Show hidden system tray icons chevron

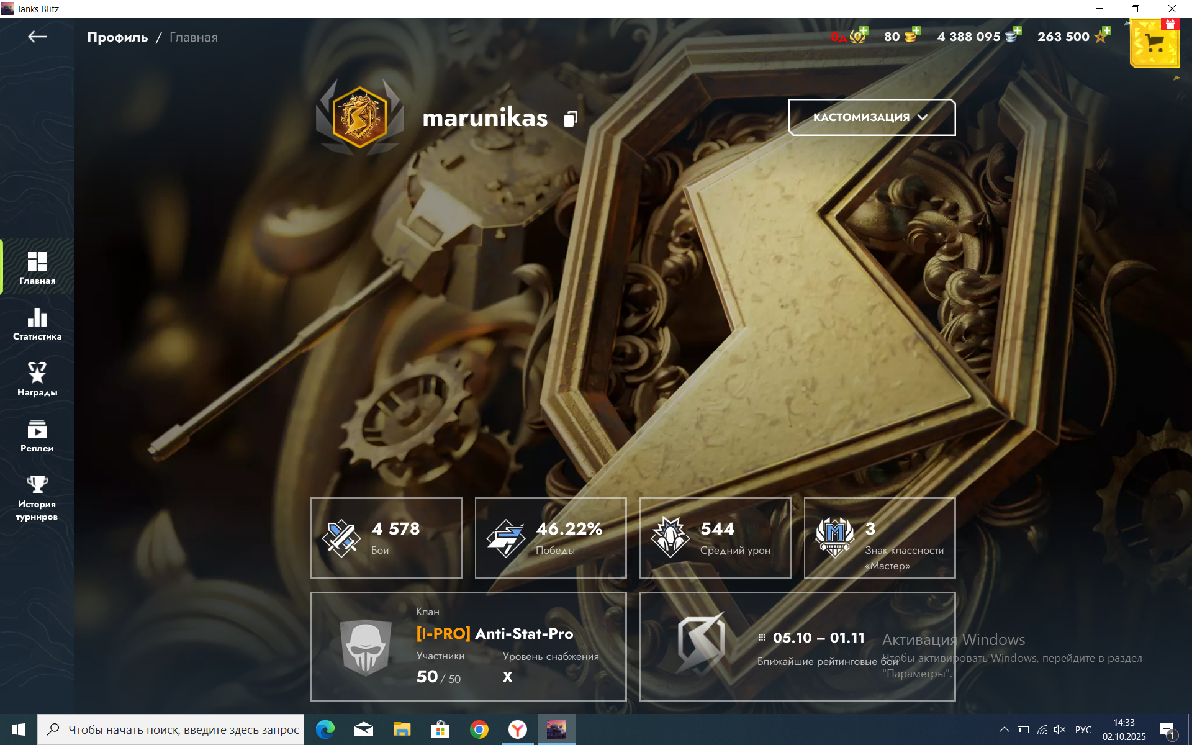click(x=1004, y=729)
